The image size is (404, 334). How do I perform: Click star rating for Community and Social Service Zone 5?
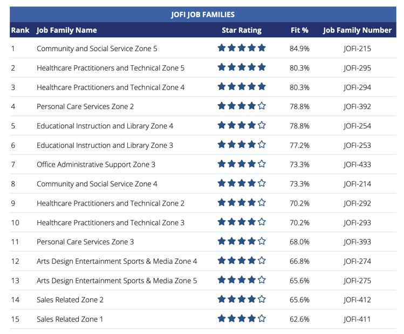click(x=242, y=49)
